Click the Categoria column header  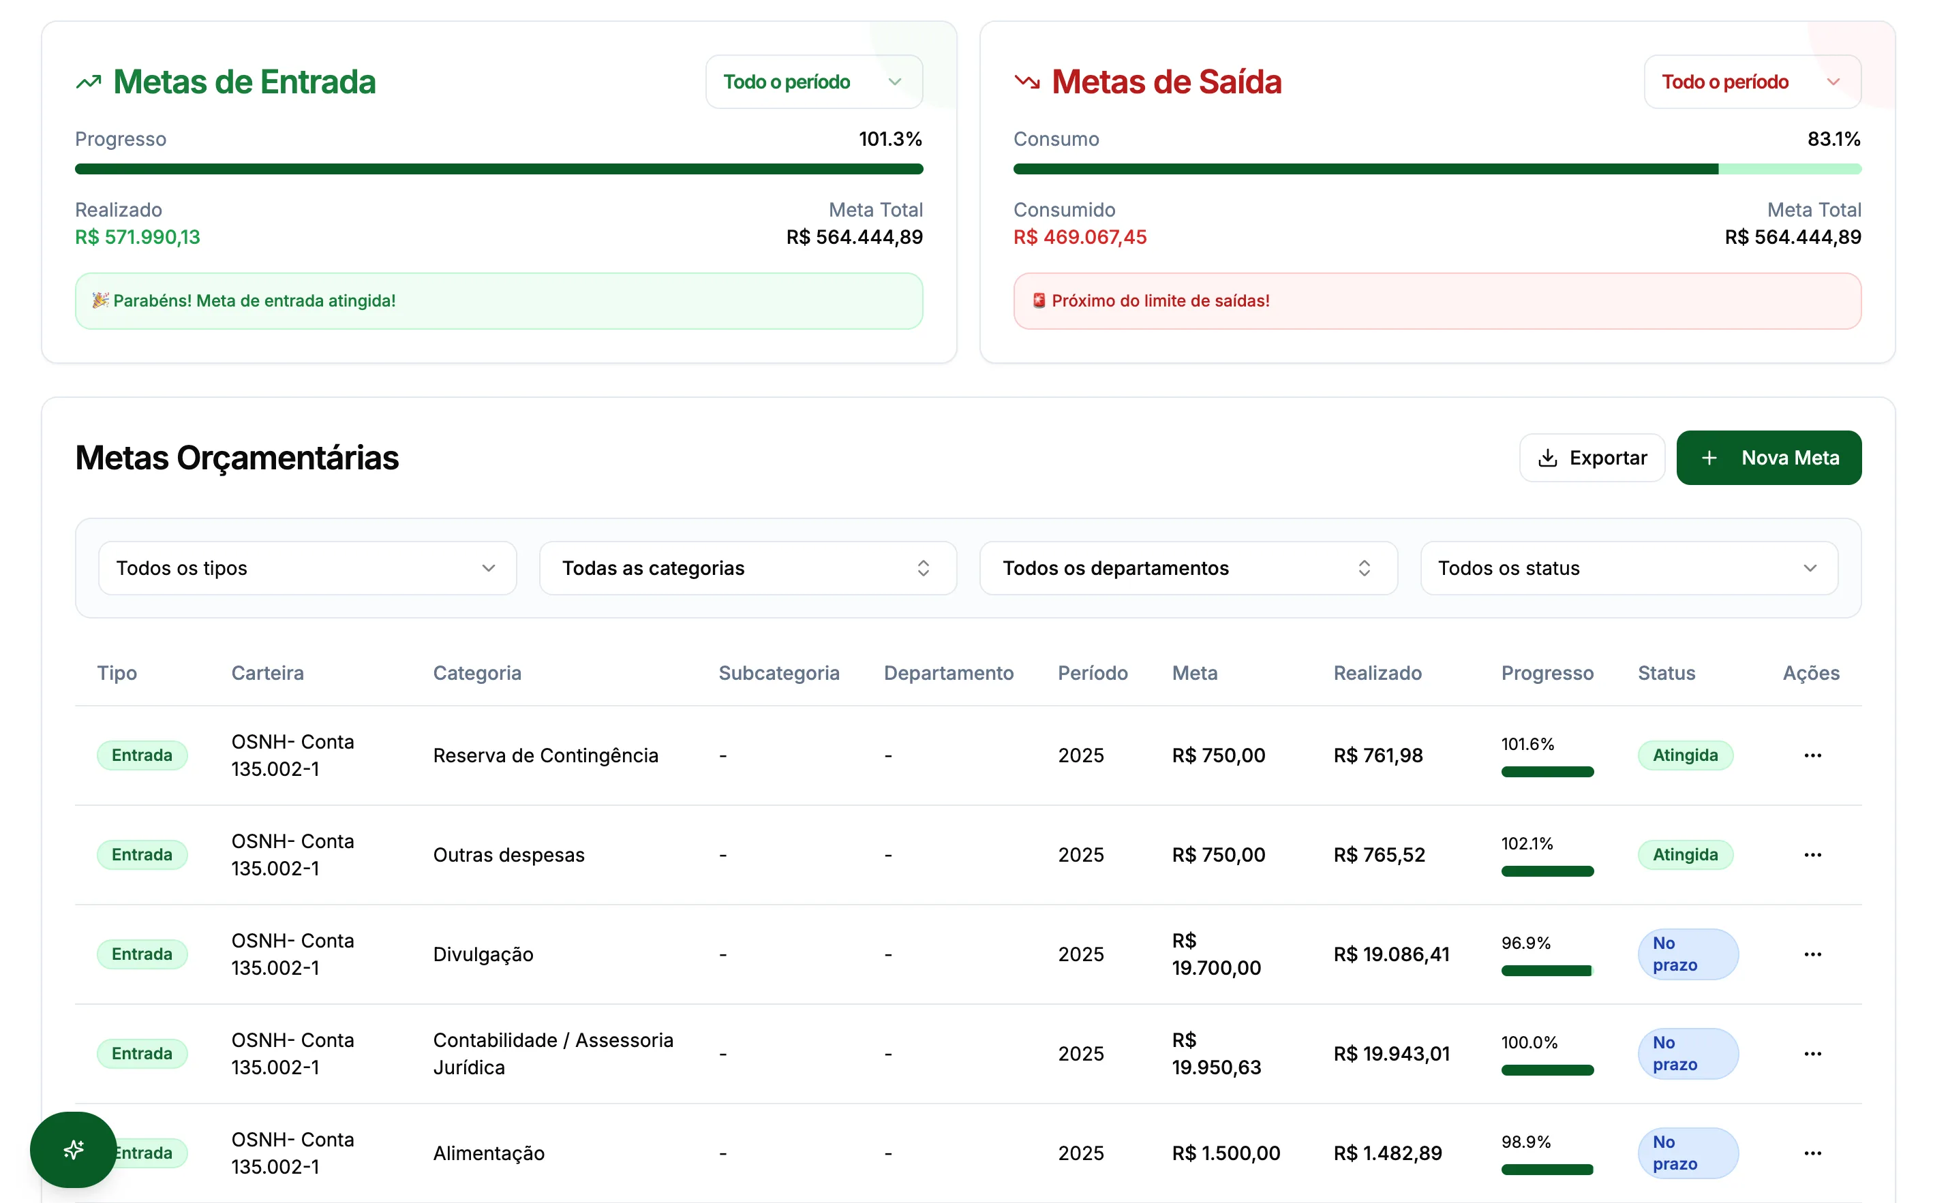[x=477, y=673]
